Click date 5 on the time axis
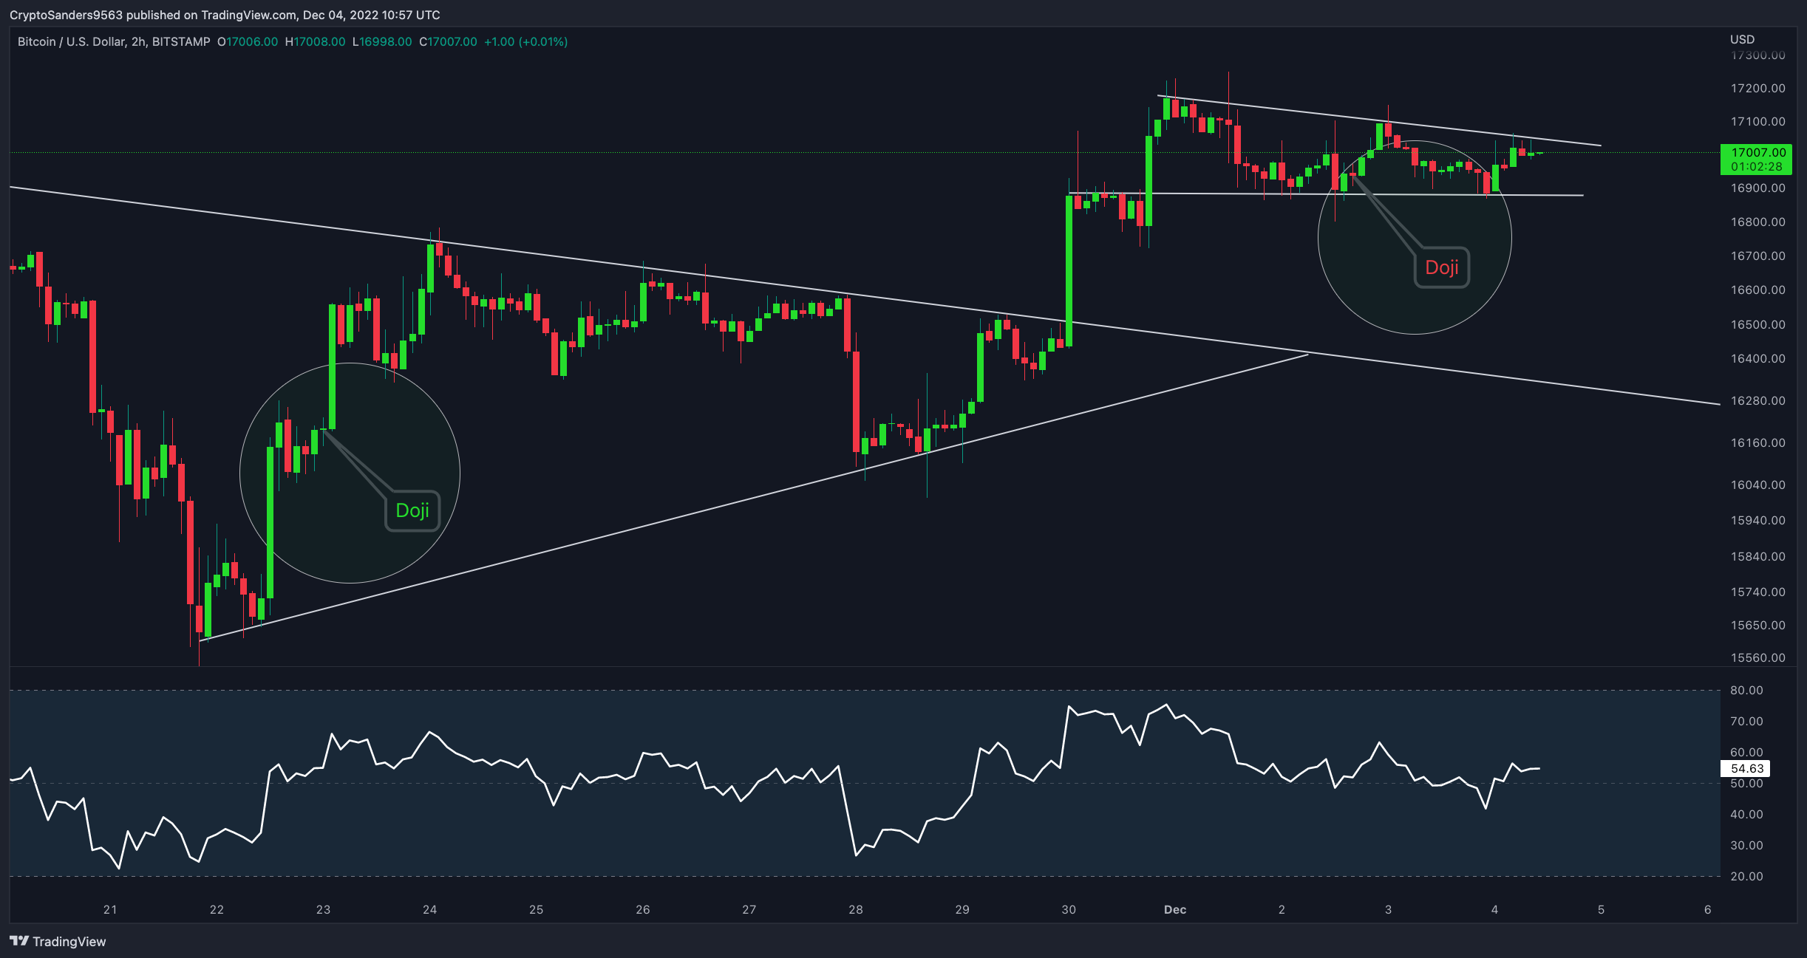The height and width of the screenshot is (958, 1807). 1601,909
